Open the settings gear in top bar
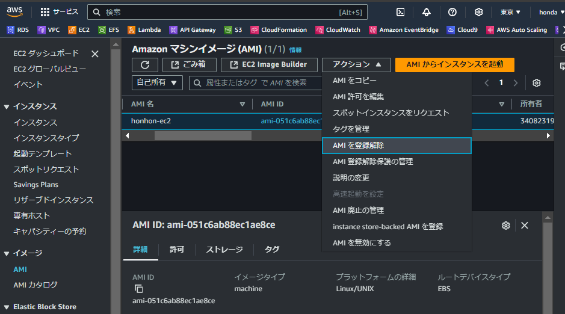565x314 pixels. tap(478, 12)
